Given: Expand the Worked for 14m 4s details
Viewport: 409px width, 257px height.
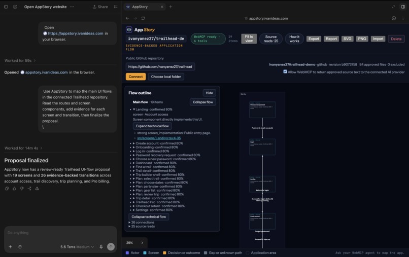Looking at the screenshot, I should pos(23,148).
